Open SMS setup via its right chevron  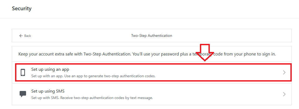click(x=284, y=94)
